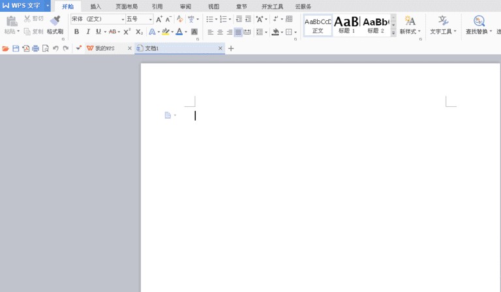Click the plus icon to add new tab
The width and height of the screenshot is (501, 292).
pyautogui.click(x=231, y=48)
